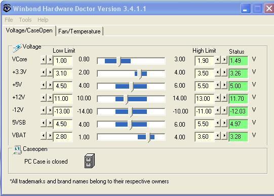
Task: Increase the -12V low limit
Action: (50, 111)
